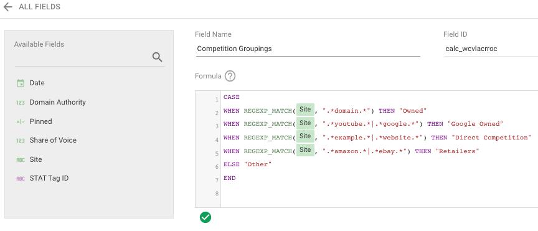The height and width of the screenshot is (231, 538).
Task: Click the Site chip on formula line 5
Action: [x=305, y=150]
